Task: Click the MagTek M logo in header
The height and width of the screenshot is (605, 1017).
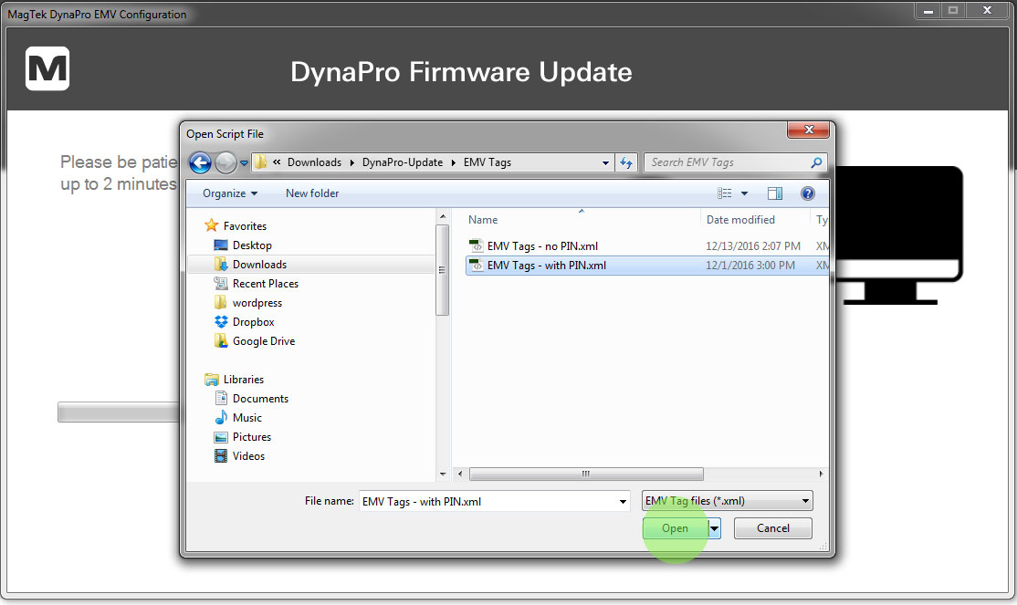Action: (x=47, y=68)
